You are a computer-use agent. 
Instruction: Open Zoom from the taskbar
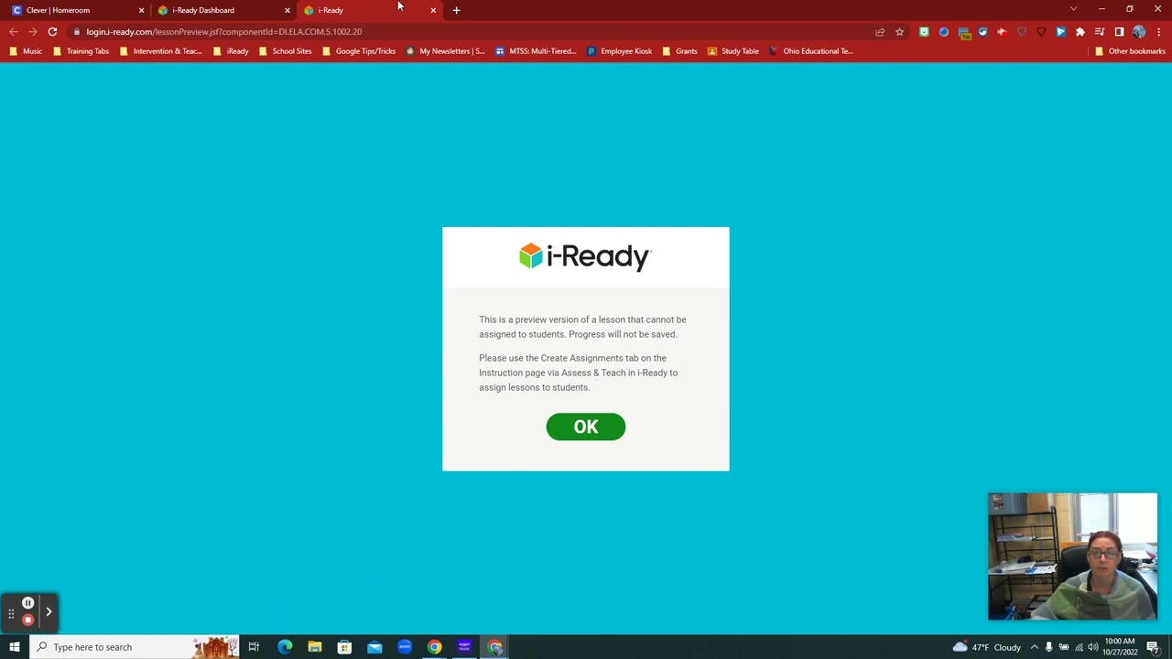click(405, 647)
